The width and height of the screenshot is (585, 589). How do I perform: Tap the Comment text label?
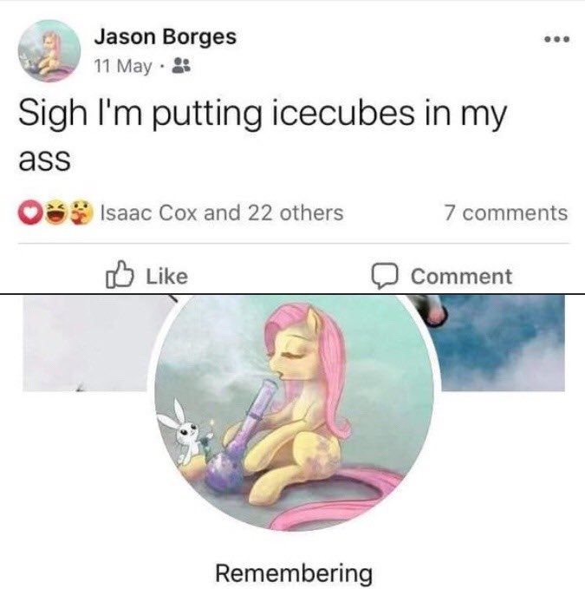point(461,277)
